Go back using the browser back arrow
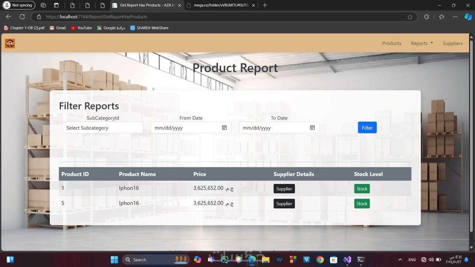 coord(9,17)
